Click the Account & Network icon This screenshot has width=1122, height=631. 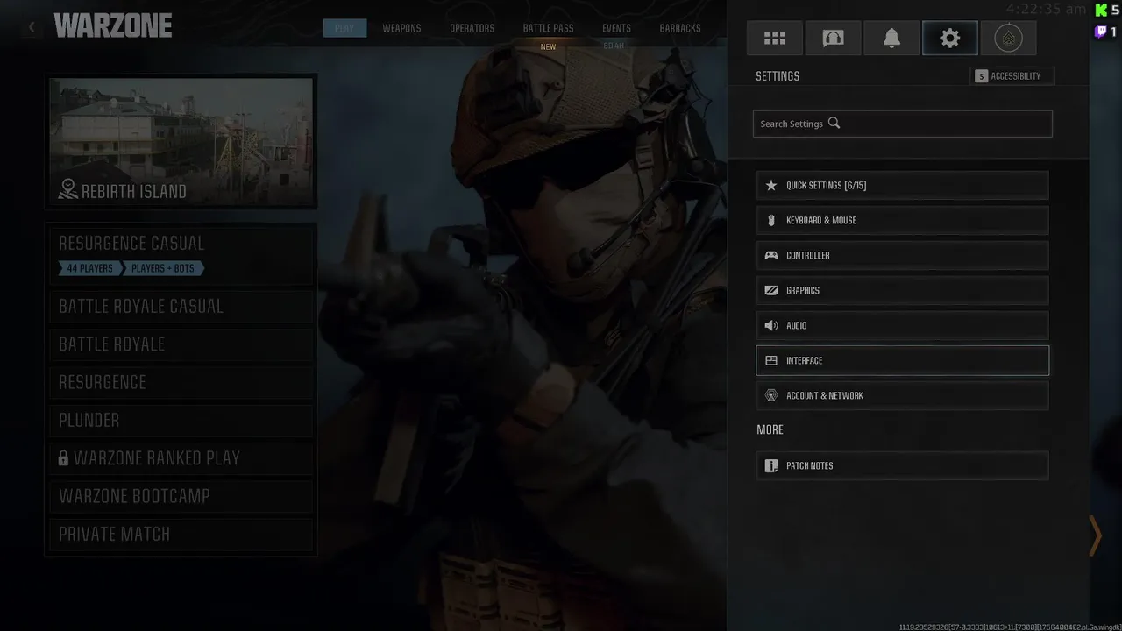(x=771, y=395)
